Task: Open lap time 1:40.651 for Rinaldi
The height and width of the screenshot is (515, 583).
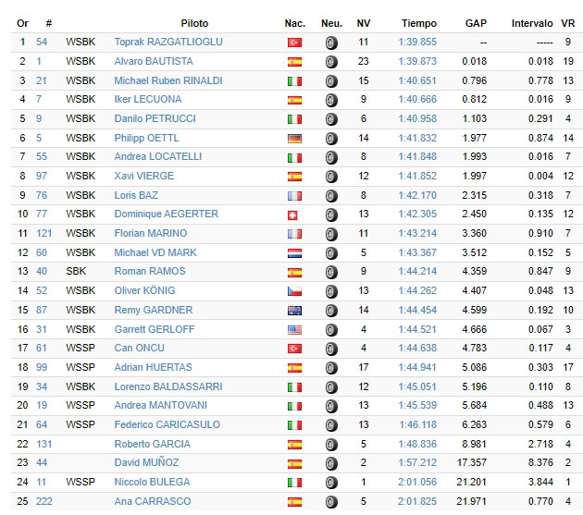Action: [417, 80]
